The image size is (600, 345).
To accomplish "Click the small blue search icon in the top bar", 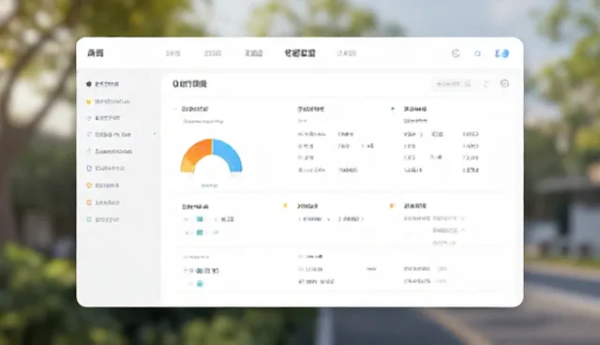I will click(x=477, y=53).
